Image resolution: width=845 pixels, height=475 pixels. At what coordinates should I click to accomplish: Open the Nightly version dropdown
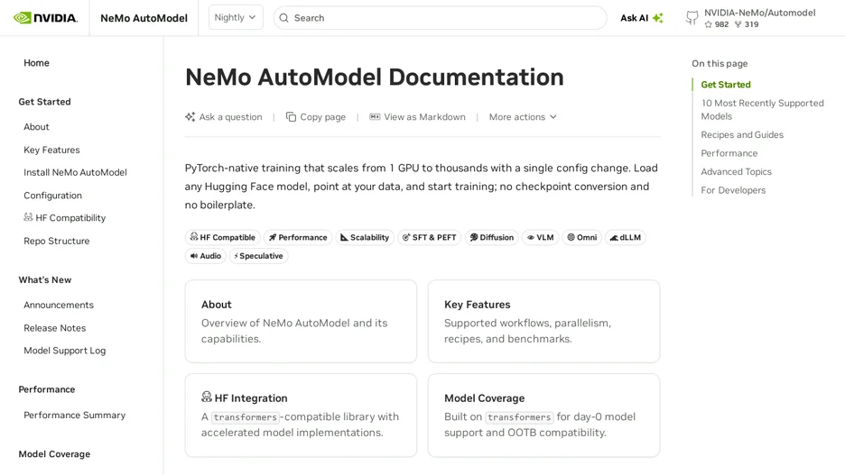[236, 17]
